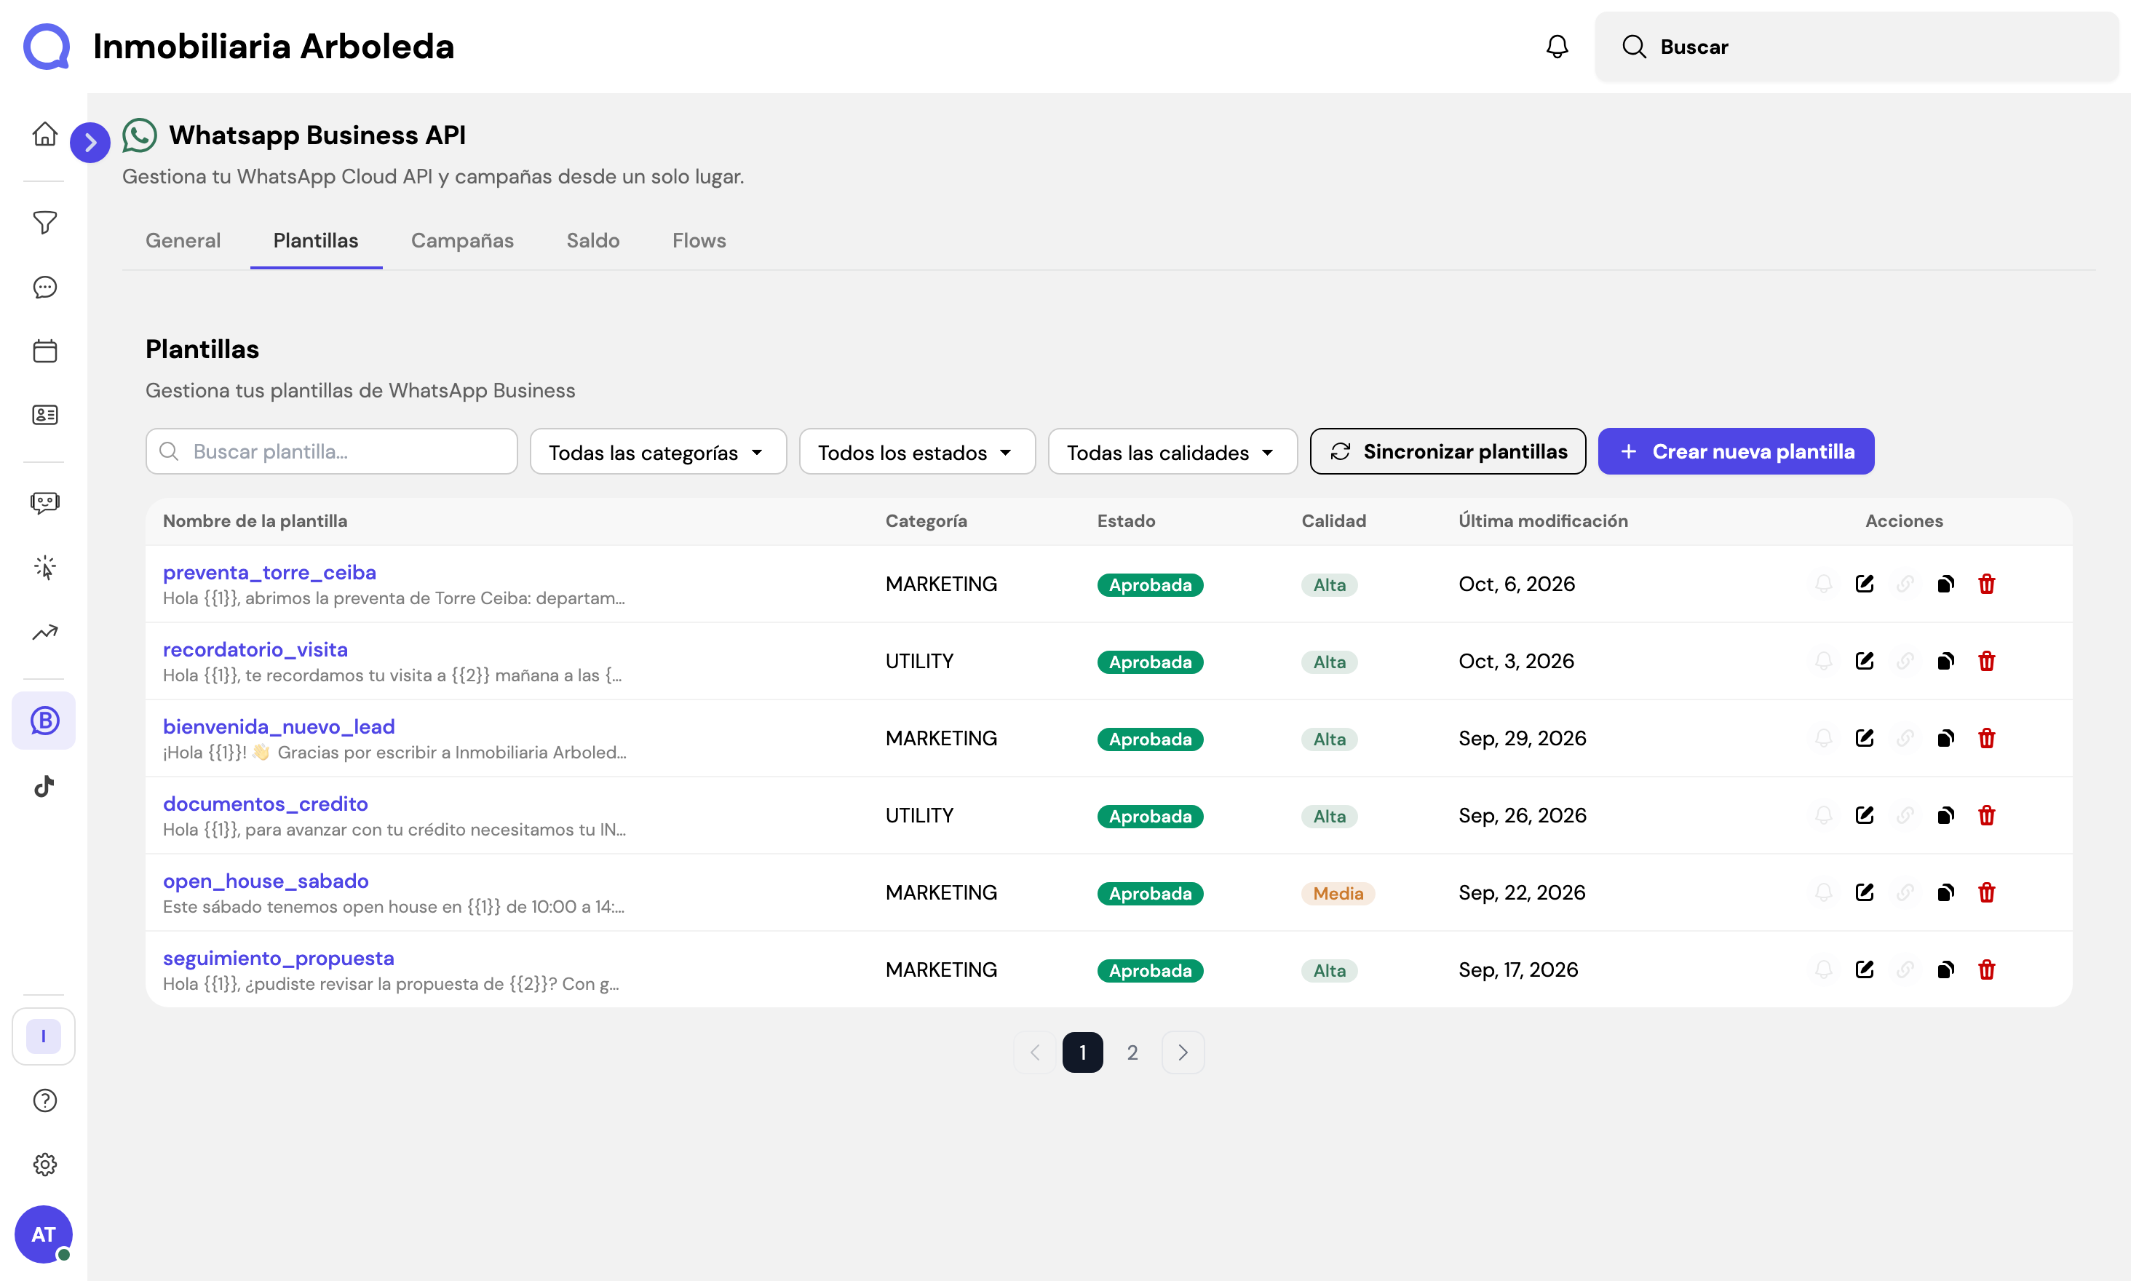The height and width of the screenshot is (1281, 2131).
Task: Click Sincronizar plantillas button
Action: [1448, 451]
